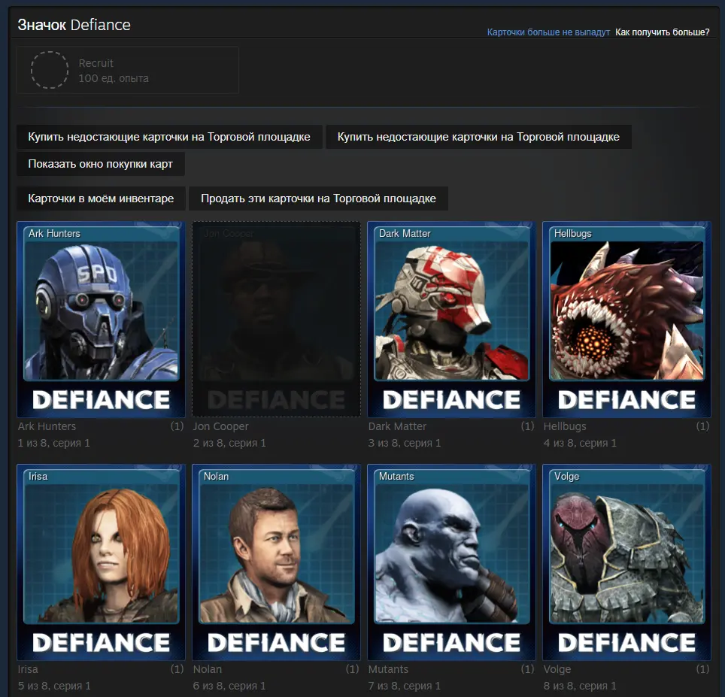
Task: Open the Ark Hunters trading card
Action: pos(101,320)
